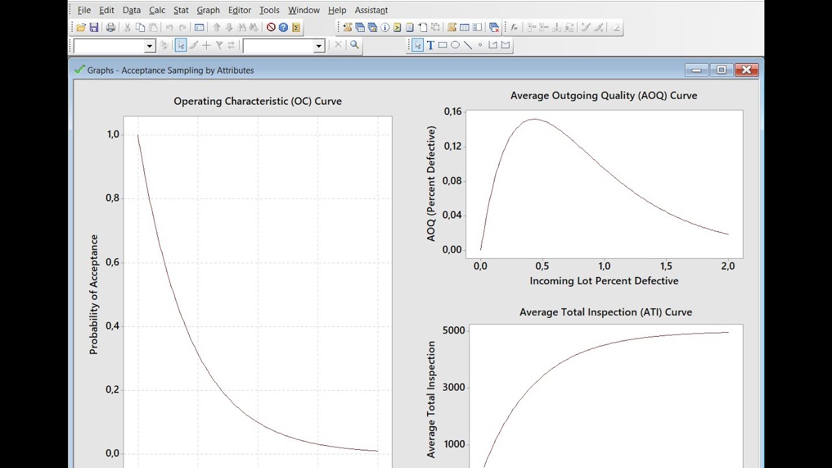Toggle Select pointer in drawing toolbar

418,45
